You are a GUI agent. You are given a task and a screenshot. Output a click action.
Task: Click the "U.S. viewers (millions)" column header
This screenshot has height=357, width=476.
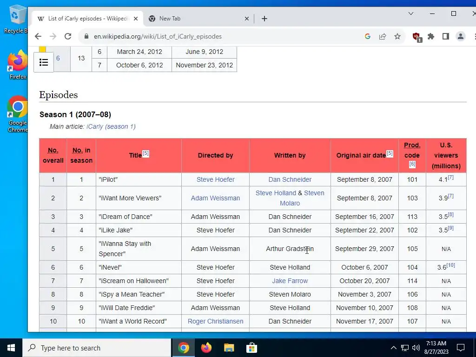click(446, 155)
